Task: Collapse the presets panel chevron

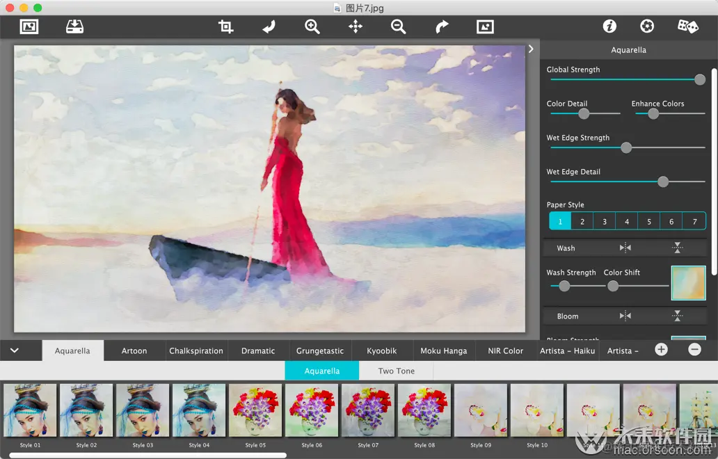Action: [15, 351]
